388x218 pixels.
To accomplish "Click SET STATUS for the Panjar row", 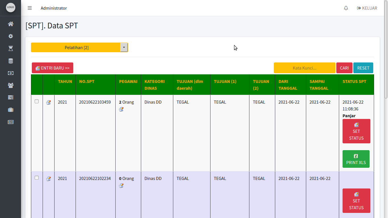I will [356, 131].
